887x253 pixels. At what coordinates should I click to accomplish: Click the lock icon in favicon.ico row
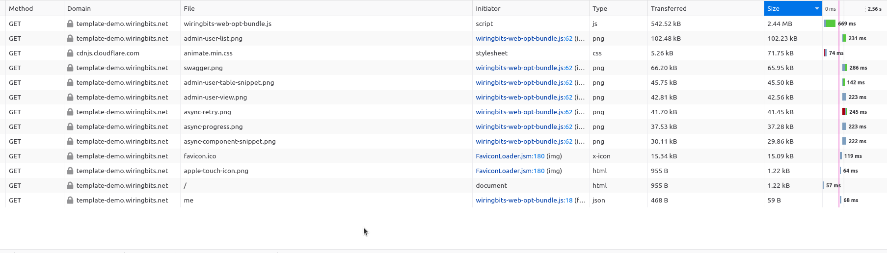(x=70, y=156)
